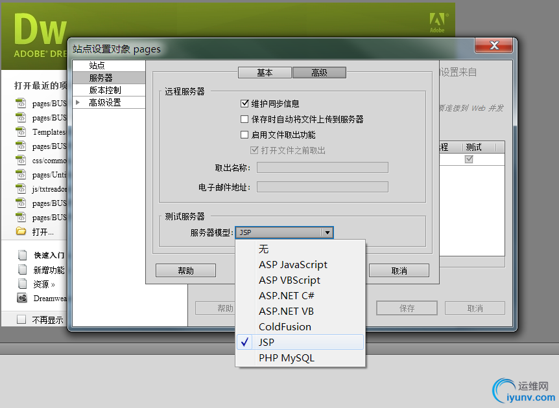The image size is (559, 408).
Task: Click the 测试 column header
Action: pos(479,147)
